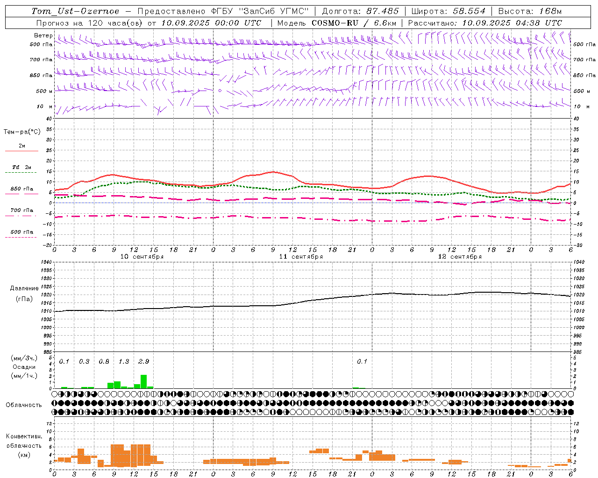Screen dimensions: 598x478
Task: Select the "10 сентября" date label
Action: coord(142,257)
